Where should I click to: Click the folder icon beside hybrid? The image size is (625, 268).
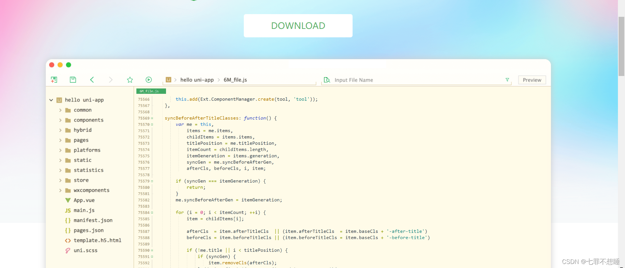pos(68,130)
